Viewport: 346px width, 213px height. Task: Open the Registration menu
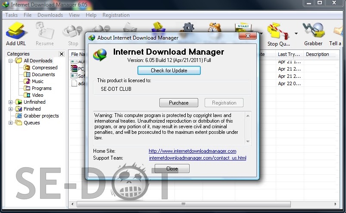[x=116, y=15]
